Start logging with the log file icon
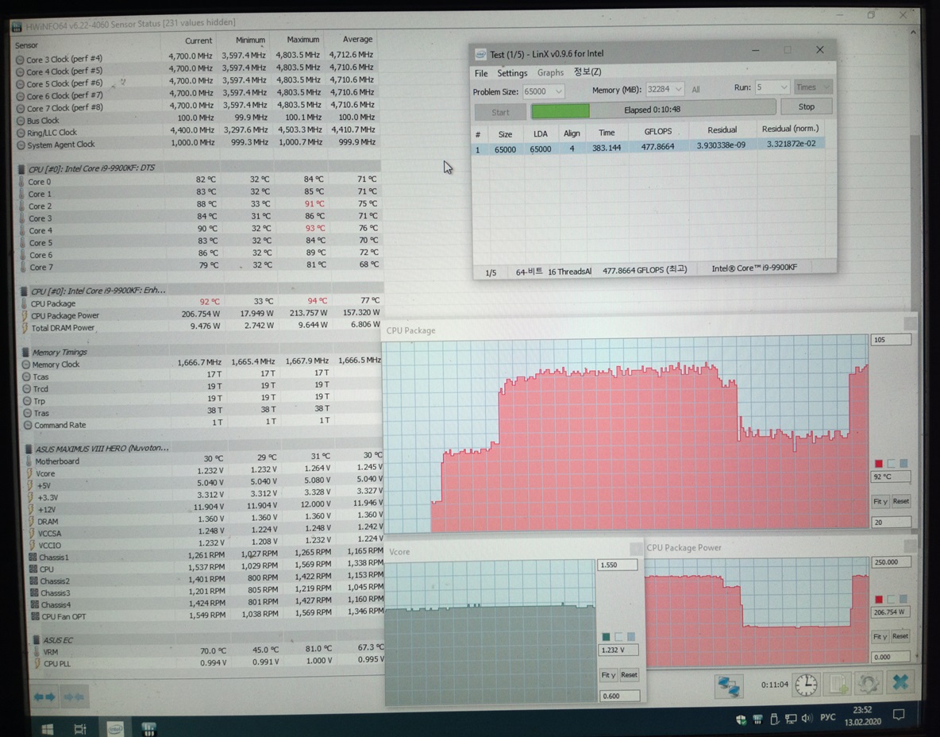Viewport: 940px width, 737px height. point(838,684)
